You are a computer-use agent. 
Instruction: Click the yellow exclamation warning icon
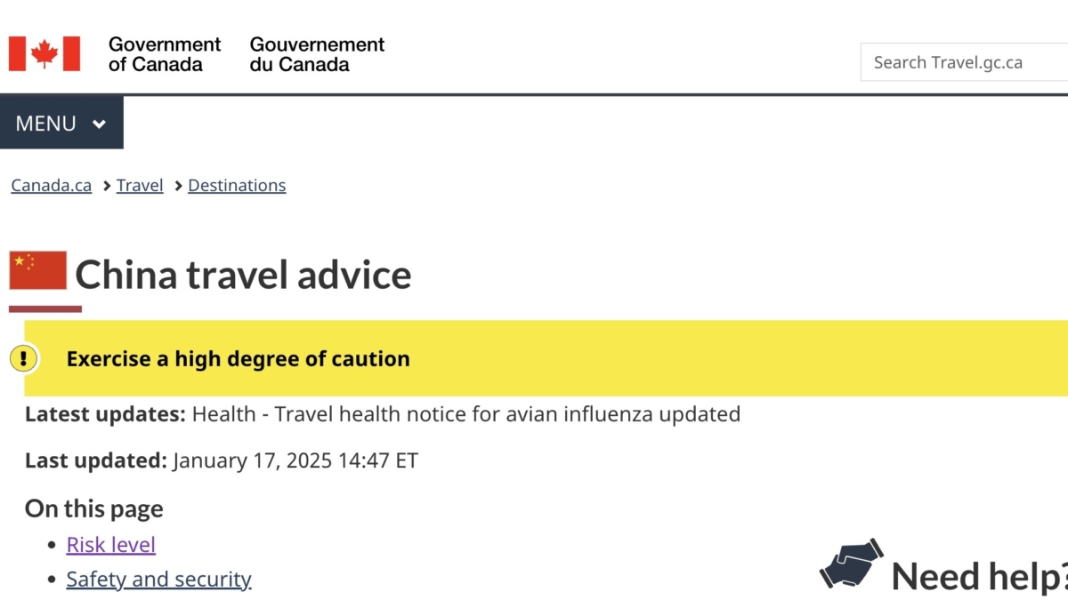click(x=24, y=359)
